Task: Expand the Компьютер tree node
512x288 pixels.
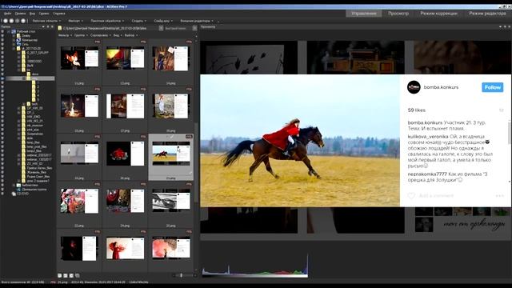Action: [14, 40]
